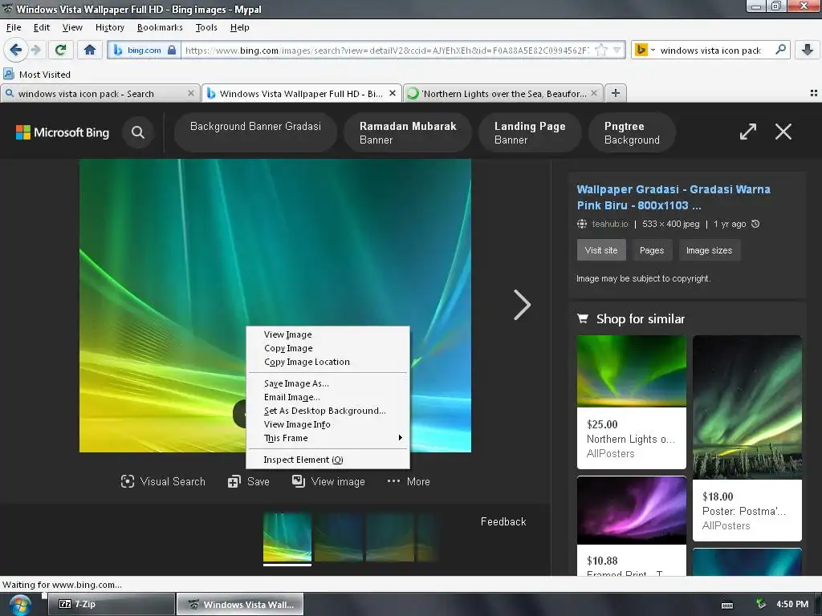
Task: Click the browser Back arrow button
Action: pos(15,51)
